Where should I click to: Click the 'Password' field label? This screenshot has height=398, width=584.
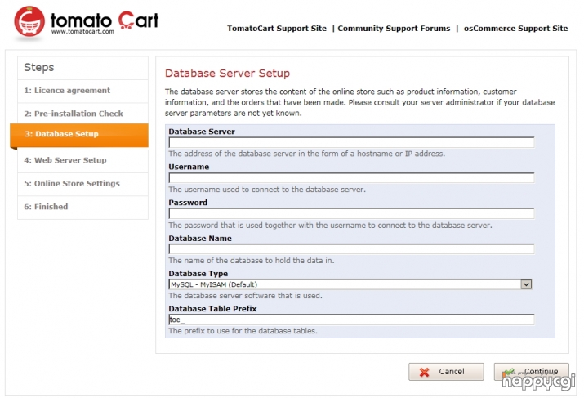point(188,203)
